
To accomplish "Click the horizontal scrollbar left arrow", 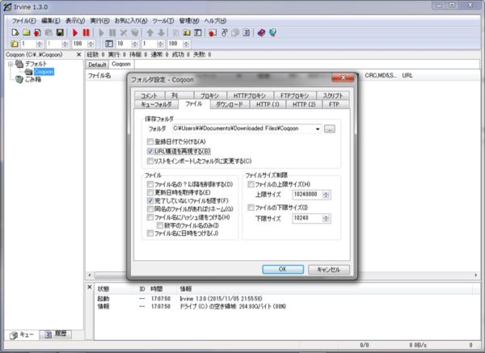I will 90,275.
